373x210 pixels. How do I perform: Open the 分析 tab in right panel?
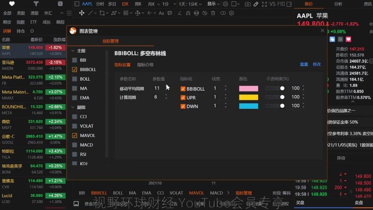(338, 4)
